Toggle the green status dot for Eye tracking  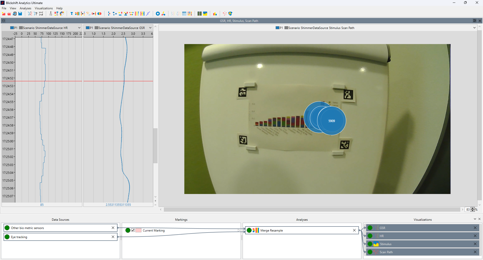coord(7,237)
